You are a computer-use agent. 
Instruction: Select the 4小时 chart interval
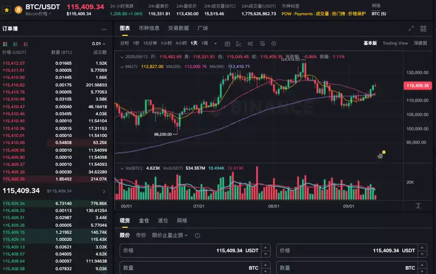tap(180, 43)
